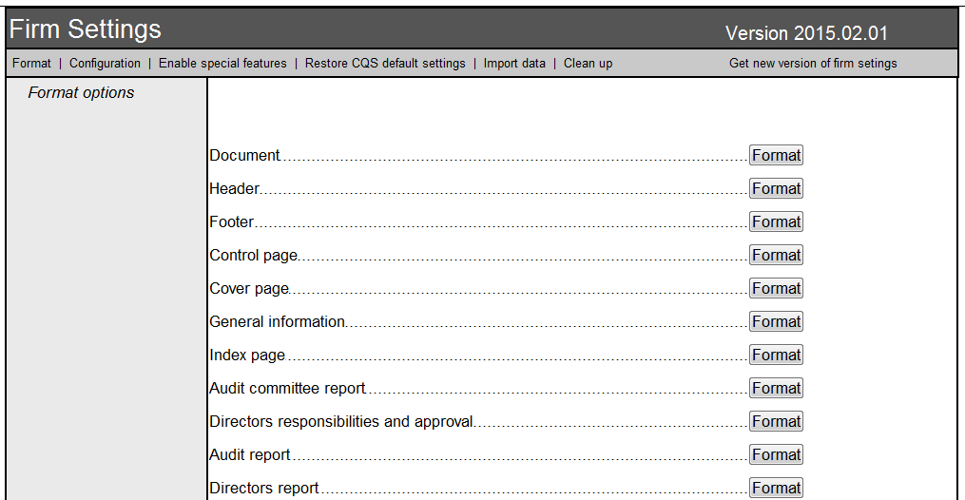Viewport: 965px width, 500px height.
Task: Format the Cover page
Action: (776, 289)
